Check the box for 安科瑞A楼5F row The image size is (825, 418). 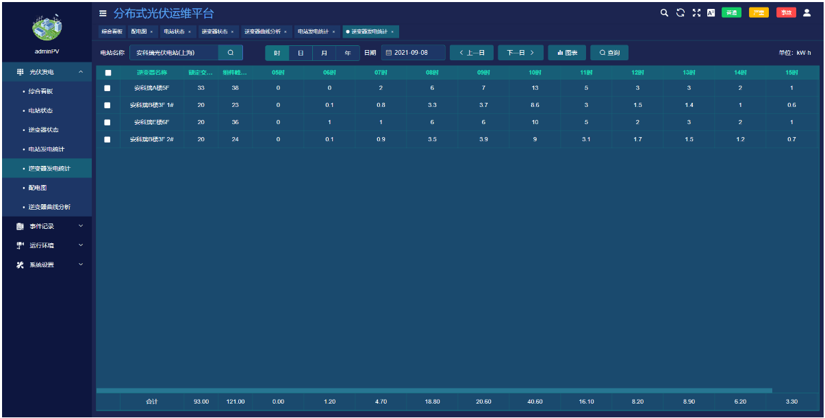pos(107,88)
